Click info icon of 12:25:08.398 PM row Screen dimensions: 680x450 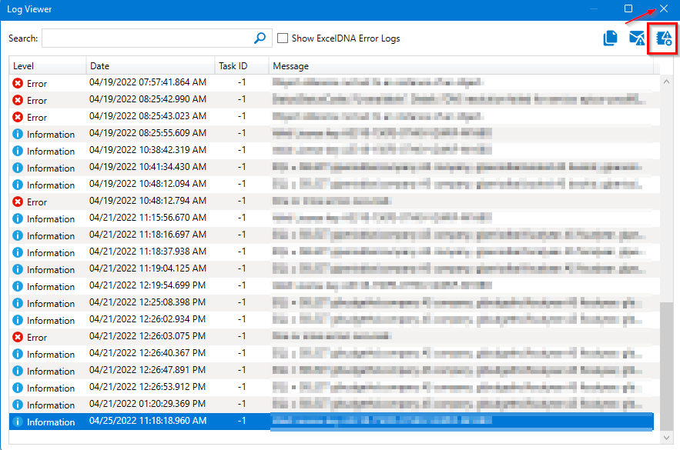click(x=18, y=303)
